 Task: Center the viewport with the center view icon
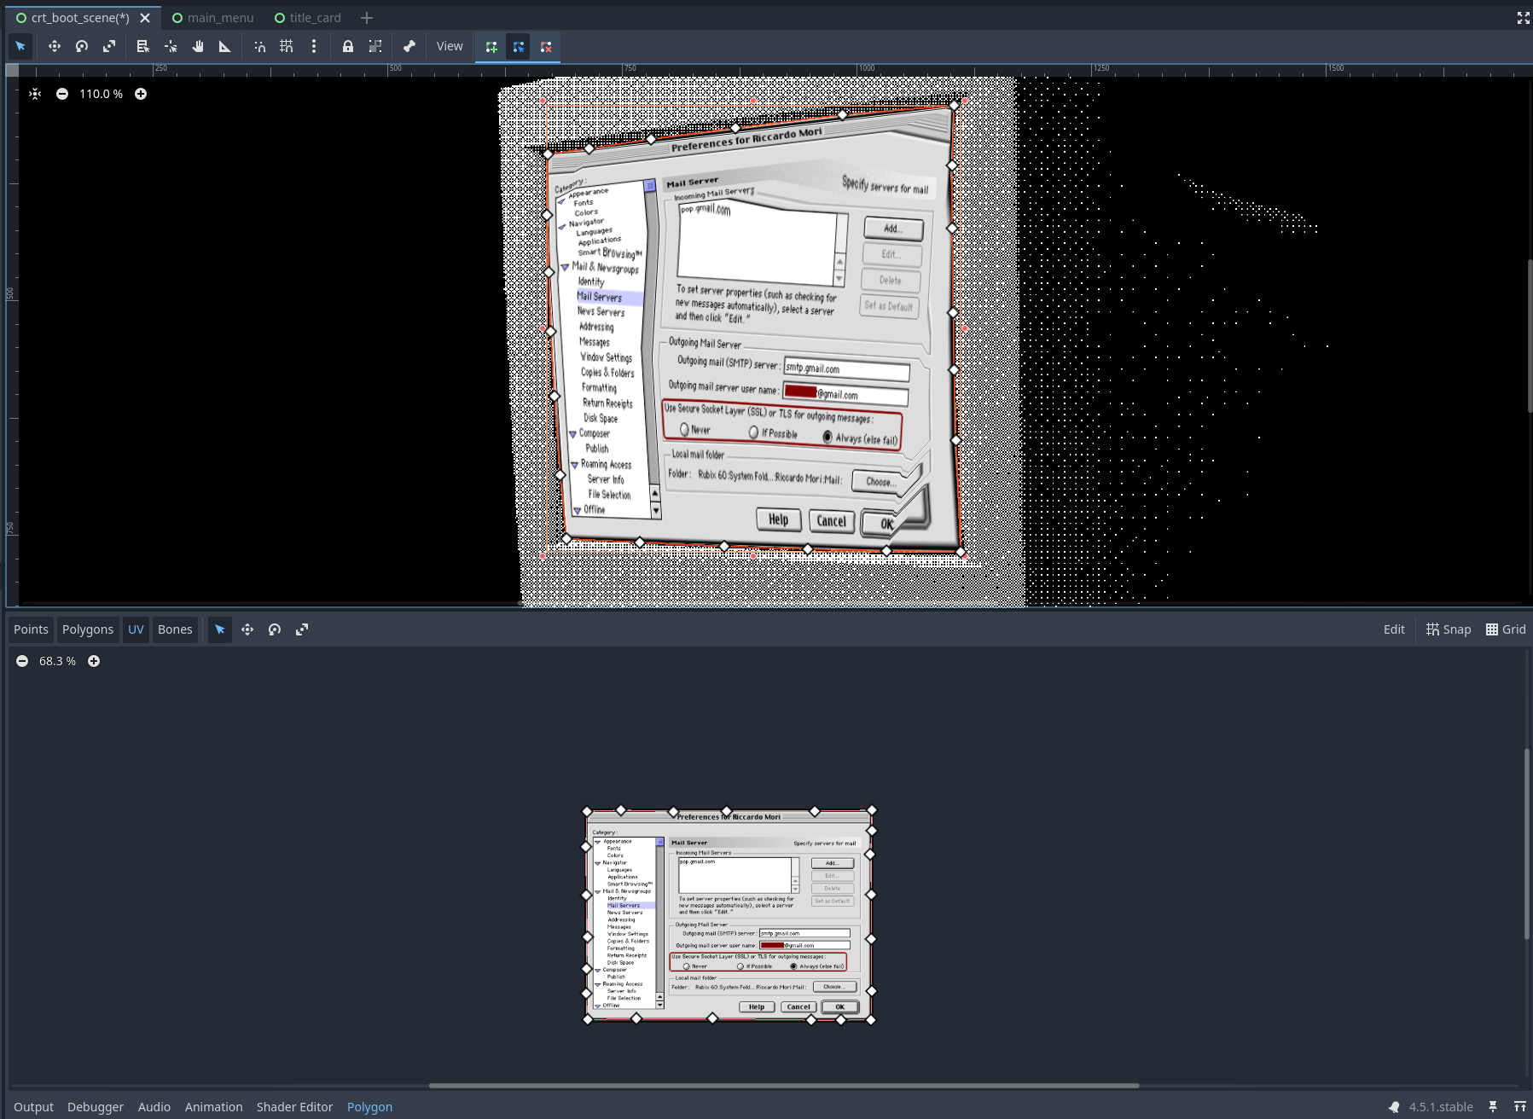pos(35,94)
